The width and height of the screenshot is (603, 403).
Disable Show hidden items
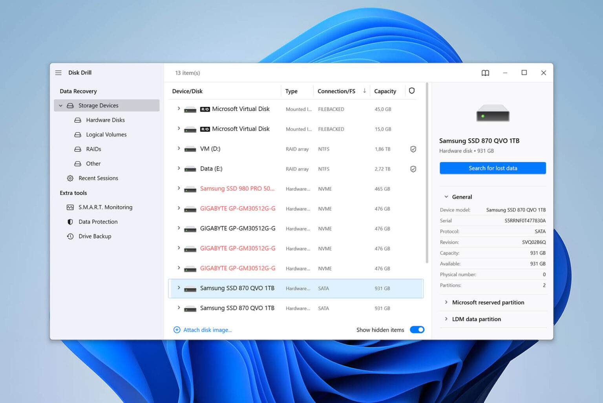coord(417,330)
